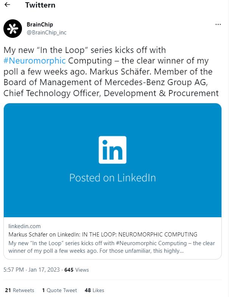Show the 21 Retweets list
The height and width of the screenshot is (297, 229).
point(20,290)
